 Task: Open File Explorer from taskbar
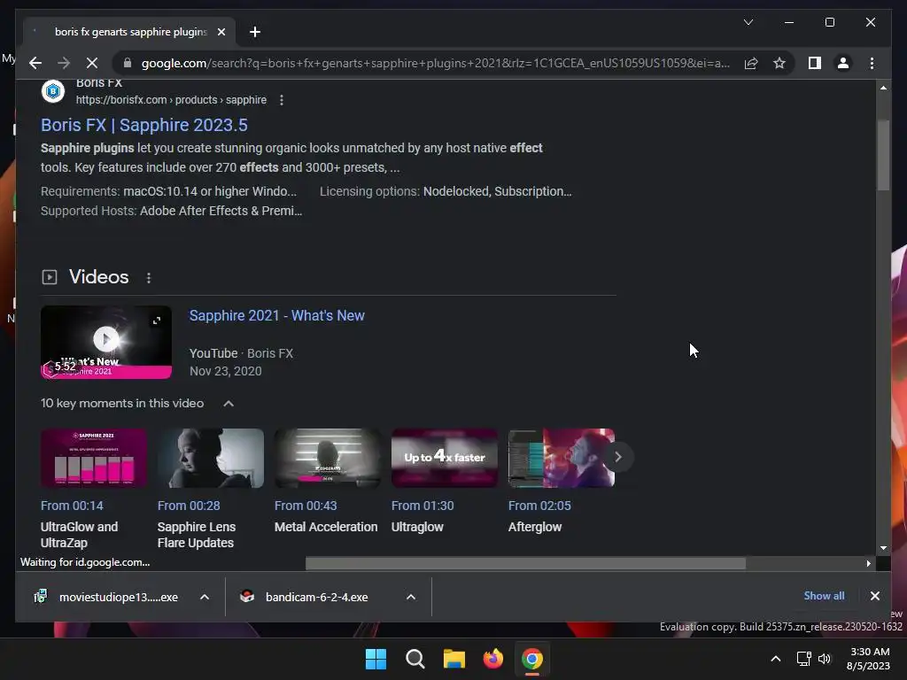pos(454,659)
